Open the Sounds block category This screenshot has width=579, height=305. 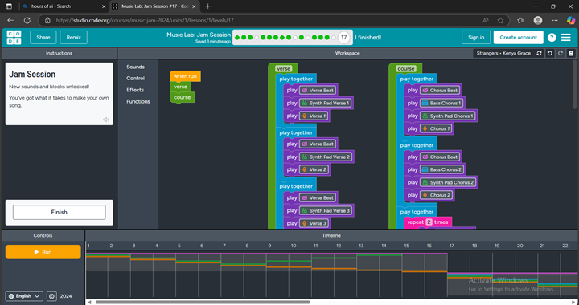(136, 67)
